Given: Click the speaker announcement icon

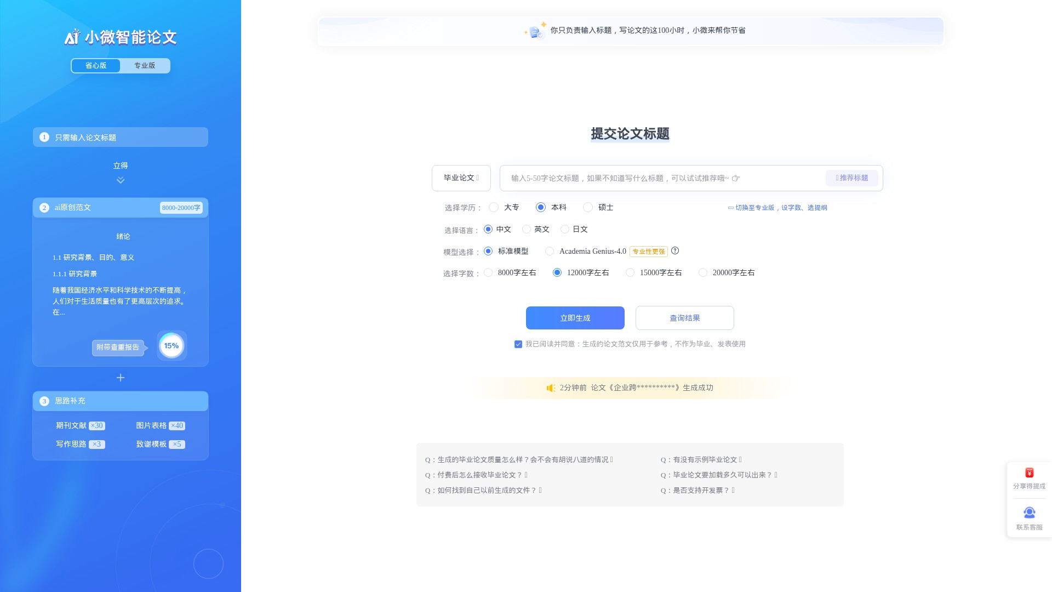Looking at the screenshot, I should 551,388.
